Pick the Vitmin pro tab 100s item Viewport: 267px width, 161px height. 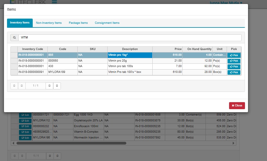tap(234, 66)
